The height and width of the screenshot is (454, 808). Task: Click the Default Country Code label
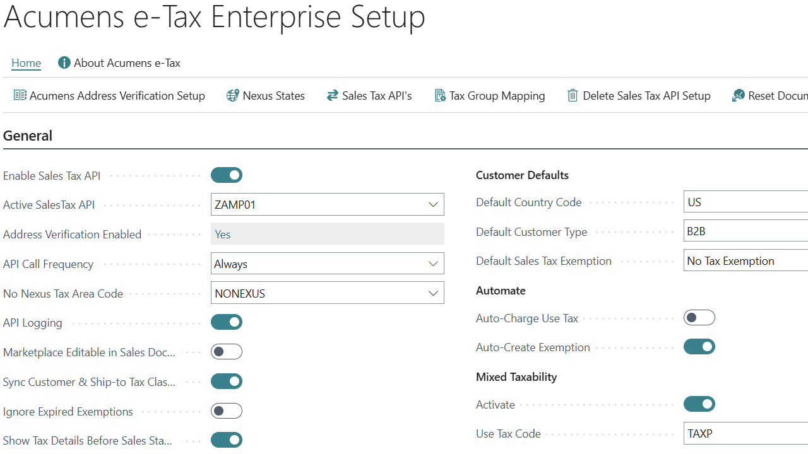[x=529, y=202]
